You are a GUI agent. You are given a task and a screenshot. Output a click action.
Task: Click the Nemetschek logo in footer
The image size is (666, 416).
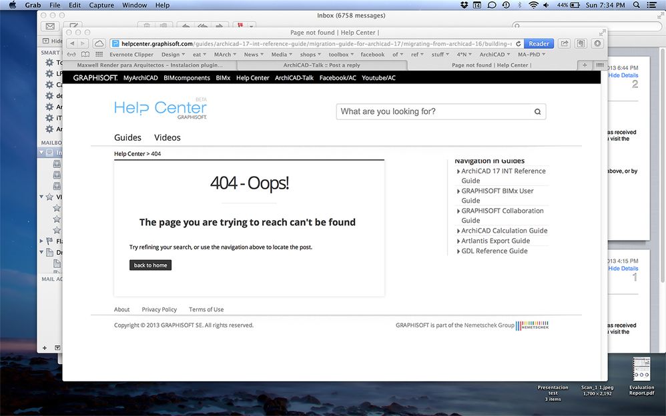coord(533,325)
